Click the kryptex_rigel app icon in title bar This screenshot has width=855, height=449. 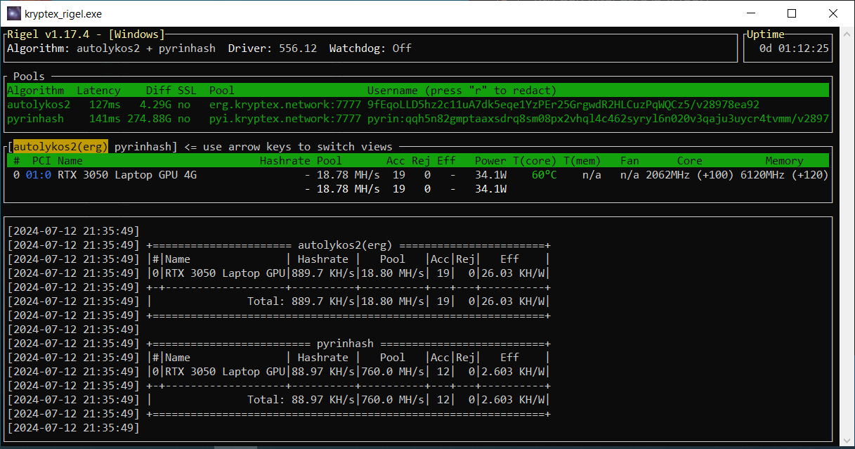coord(14,13)
